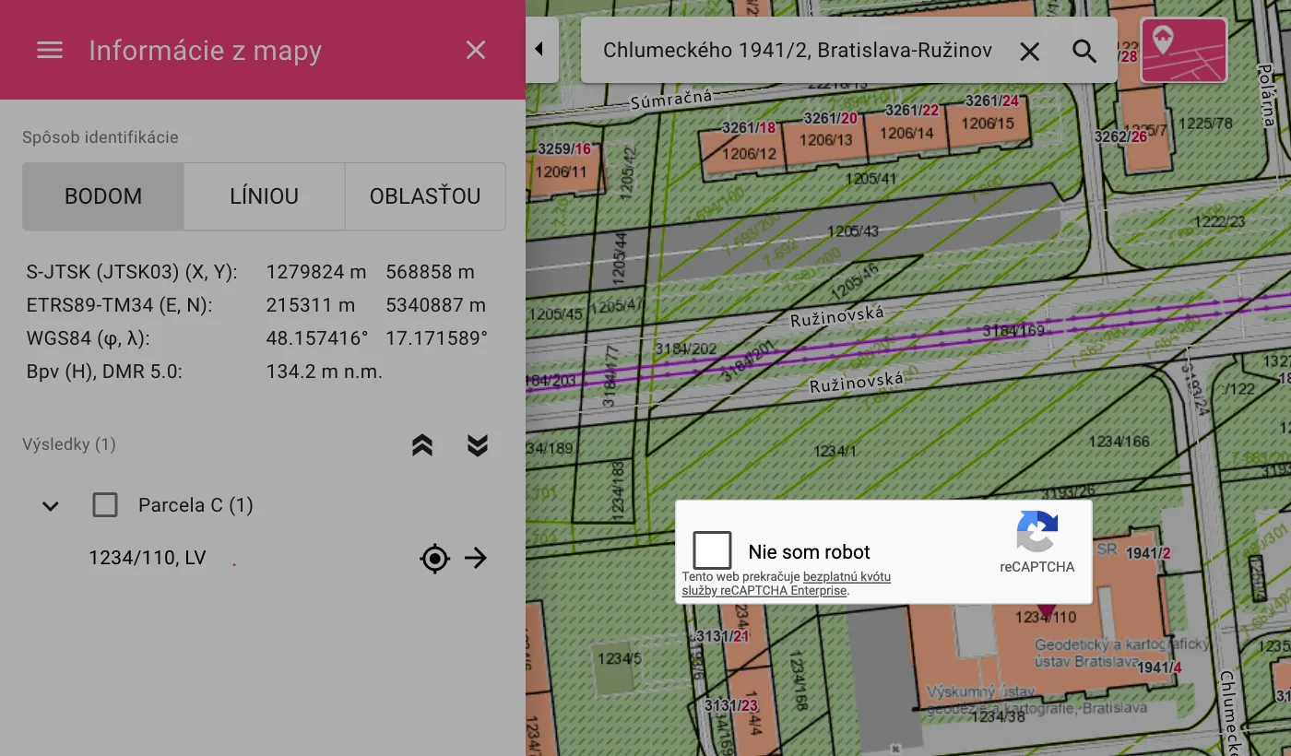Check the Nie som robot checkbox
Viewport: 1291px width, 756px height.
pyautogui.click(x=713, y=550)
